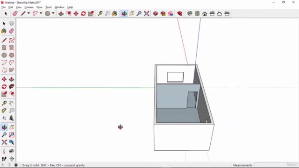Select the Scale tool in top toolbar
The width and height of the screenshot is (299, 168).
point(91,14)
